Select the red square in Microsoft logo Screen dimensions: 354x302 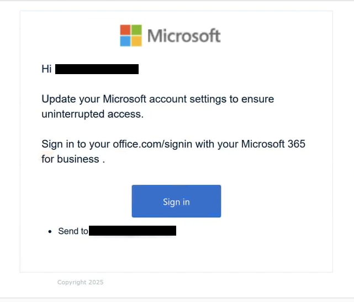[x=125, y=30]
